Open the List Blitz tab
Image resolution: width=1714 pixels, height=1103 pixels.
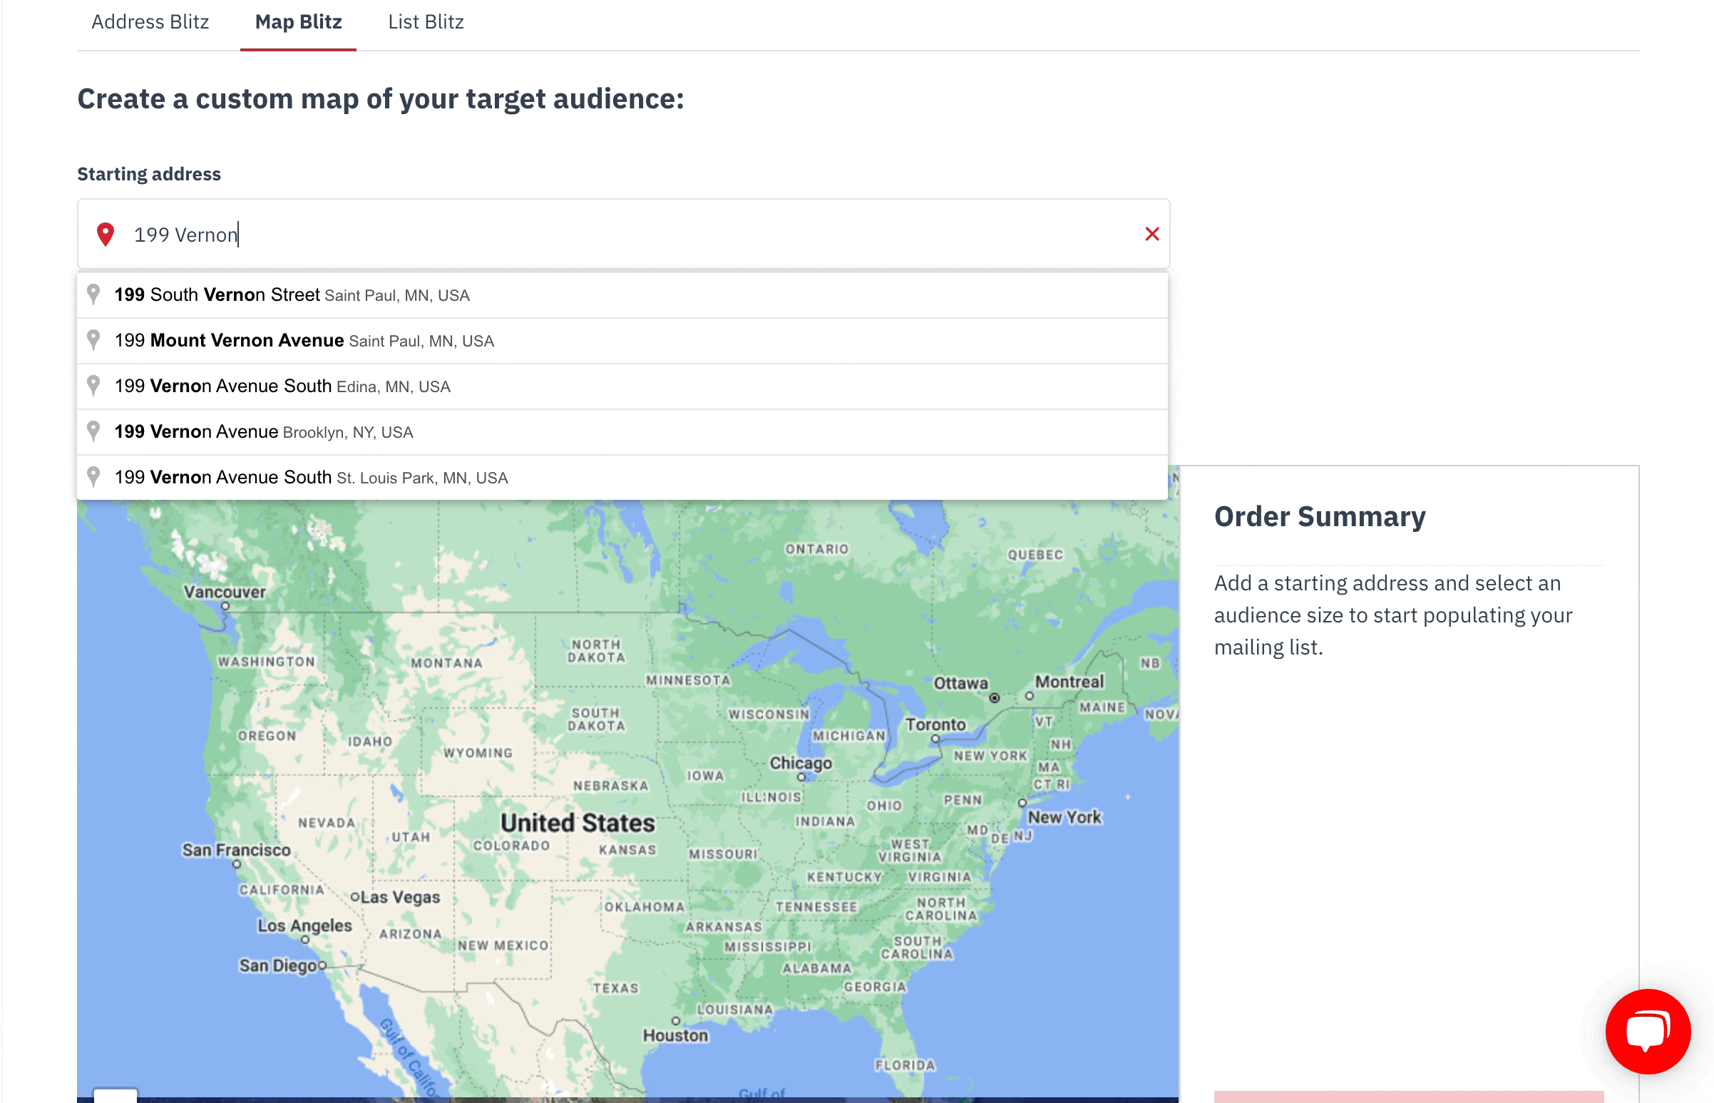tap(426, 22)
